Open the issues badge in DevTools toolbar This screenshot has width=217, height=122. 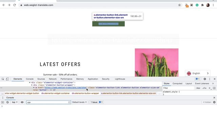pyautogui.click(x=197, y=79)
